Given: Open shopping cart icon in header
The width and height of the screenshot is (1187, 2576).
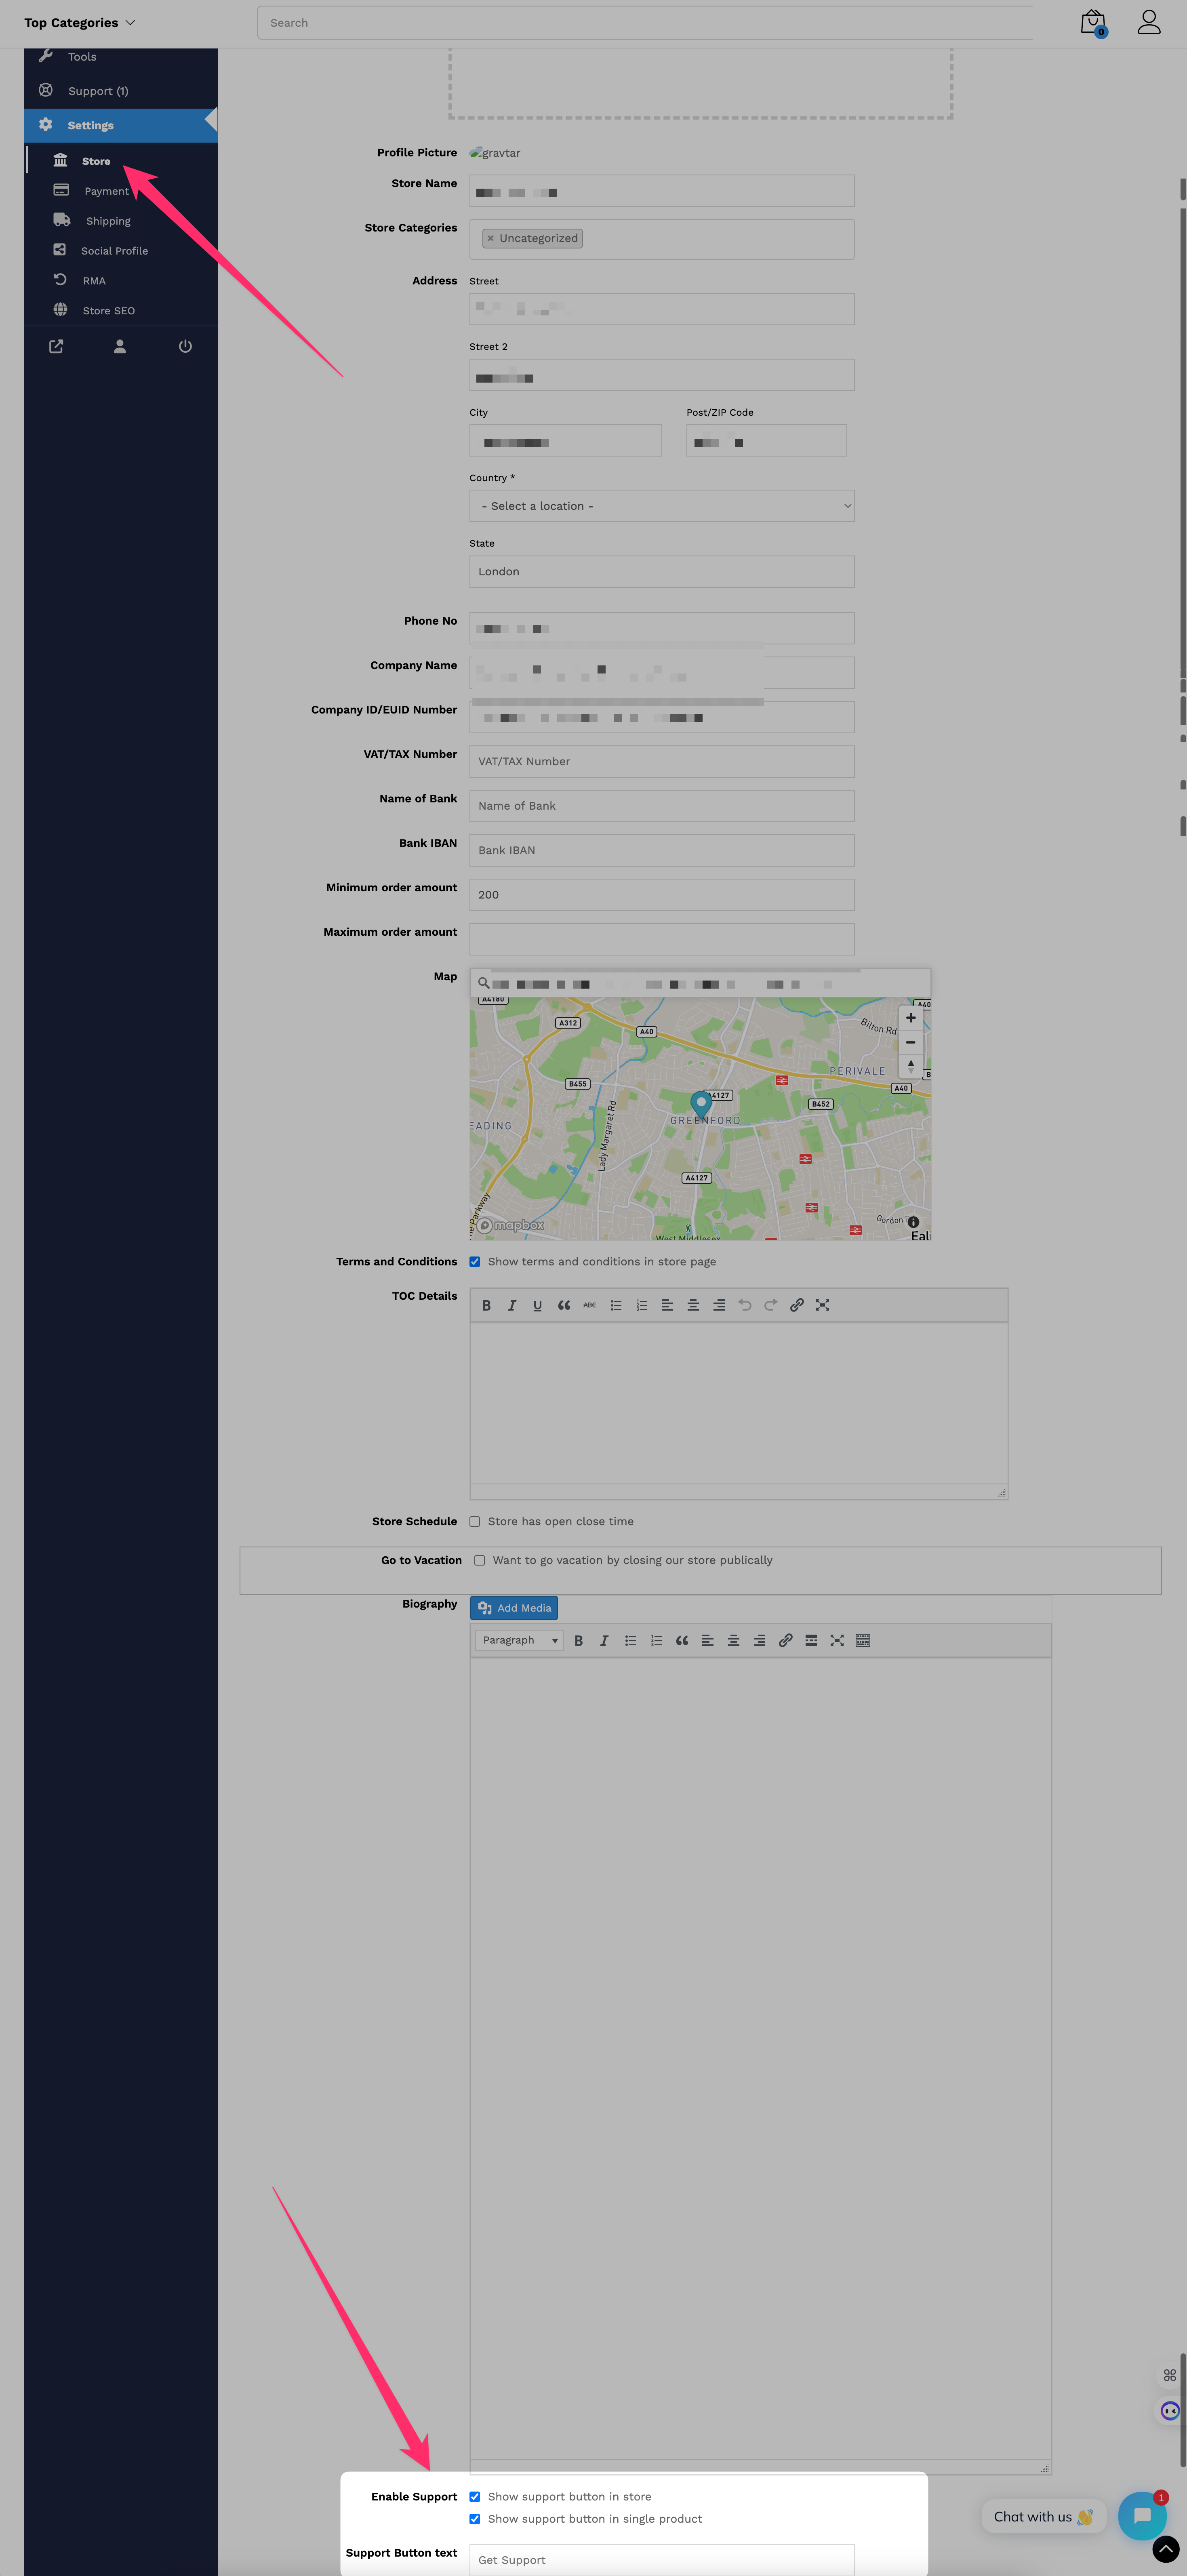Looking at the screenshot, I should [1093, 23].
